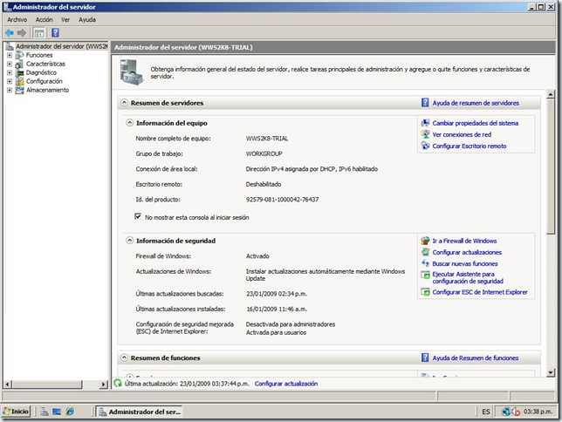Click the Cambiar propiedades del sistema icon
The width and height of the screenshot is (562, 422).
click(x=425, y=123)
